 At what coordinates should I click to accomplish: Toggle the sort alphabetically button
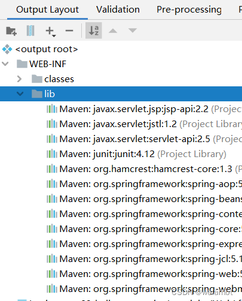94,31
